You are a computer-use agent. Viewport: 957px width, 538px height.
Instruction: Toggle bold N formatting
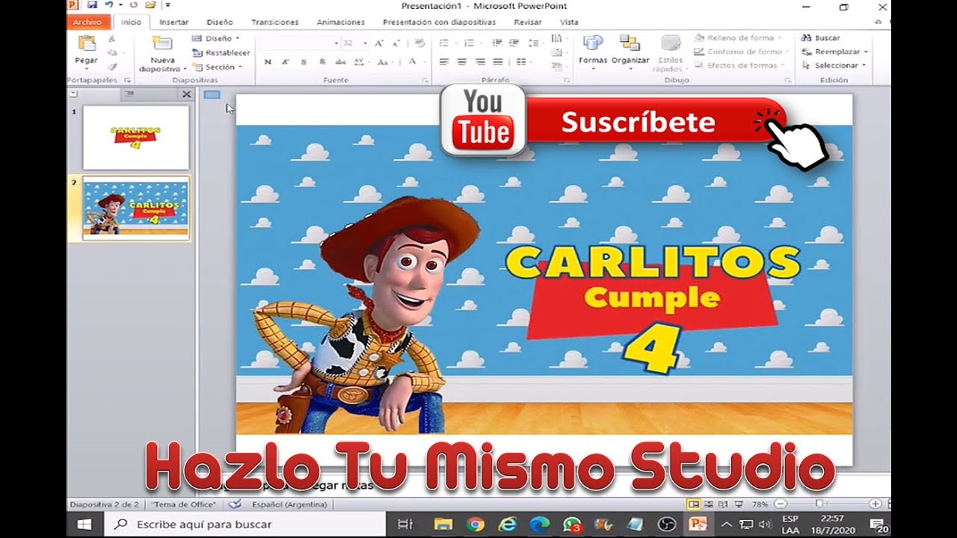pos(268,62)
